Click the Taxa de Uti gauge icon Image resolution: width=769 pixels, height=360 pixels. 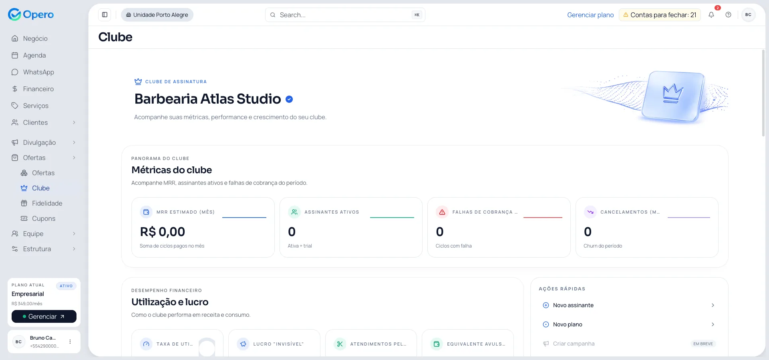pos(146,344)
